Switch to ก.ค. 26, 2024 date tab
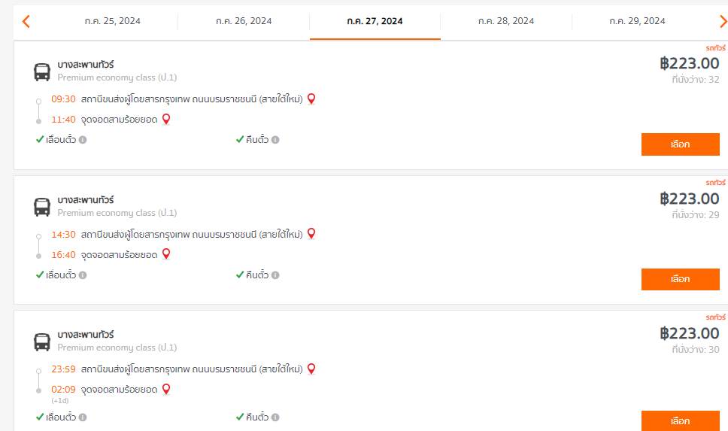Viewport: 728px width, 431px height. [244, 21]
